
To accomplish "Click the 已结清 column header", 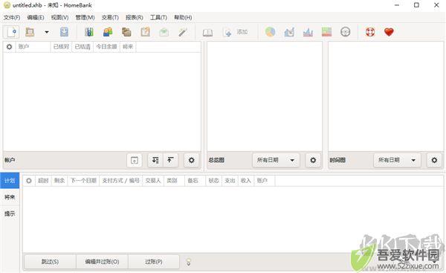I will pos(83,47).
